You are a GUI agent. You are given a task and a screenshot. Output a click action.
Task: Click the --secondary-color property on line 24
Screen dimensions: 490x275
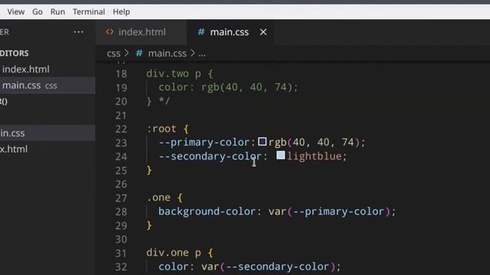point(211,156)
